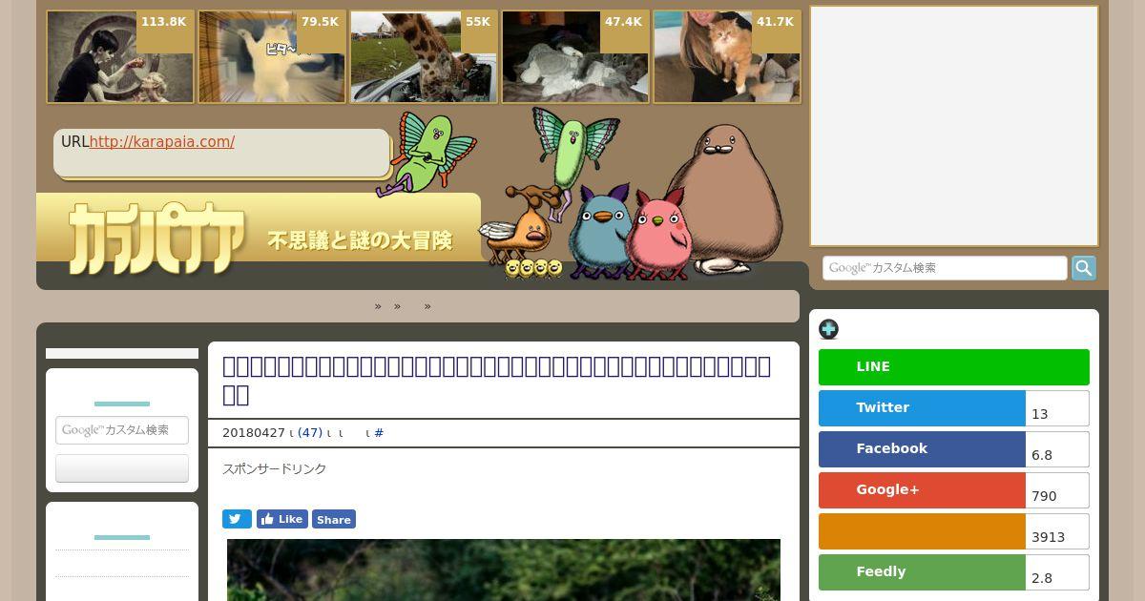This screenshot has width=1145, height=601.
Task: Open the giraffe thumbnail marked 55K
Action: (424, 56)
